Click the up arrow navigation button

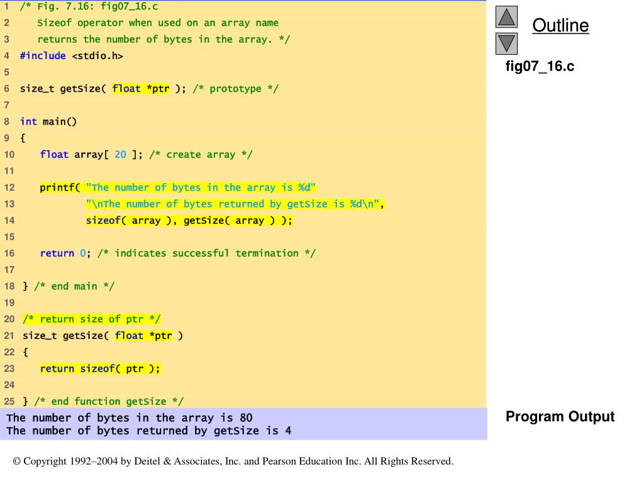506,17
